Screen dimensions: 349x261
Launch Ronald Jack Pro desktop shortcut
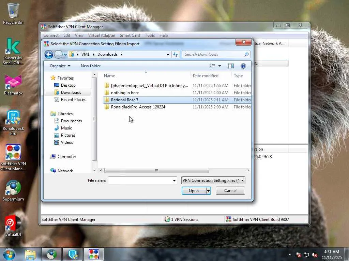13,122
